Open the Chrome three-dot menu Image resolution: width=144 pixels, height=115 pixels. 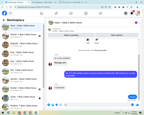[141, 7]
